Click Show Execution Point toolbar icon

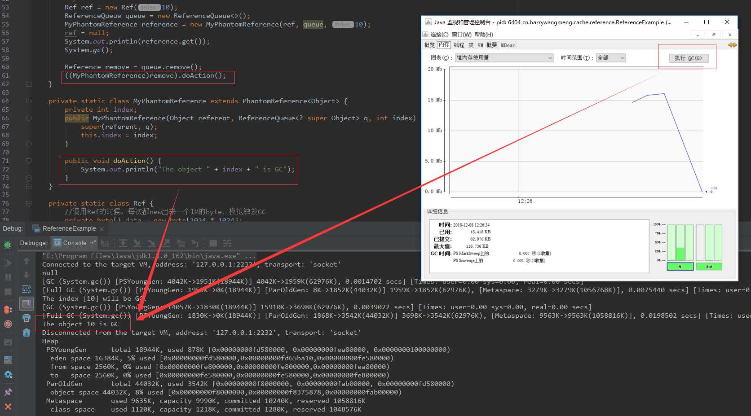tap(105, 243)
